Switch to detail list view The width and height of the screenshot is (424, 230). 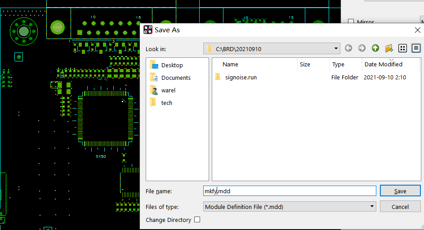click(x=416, y=48)
